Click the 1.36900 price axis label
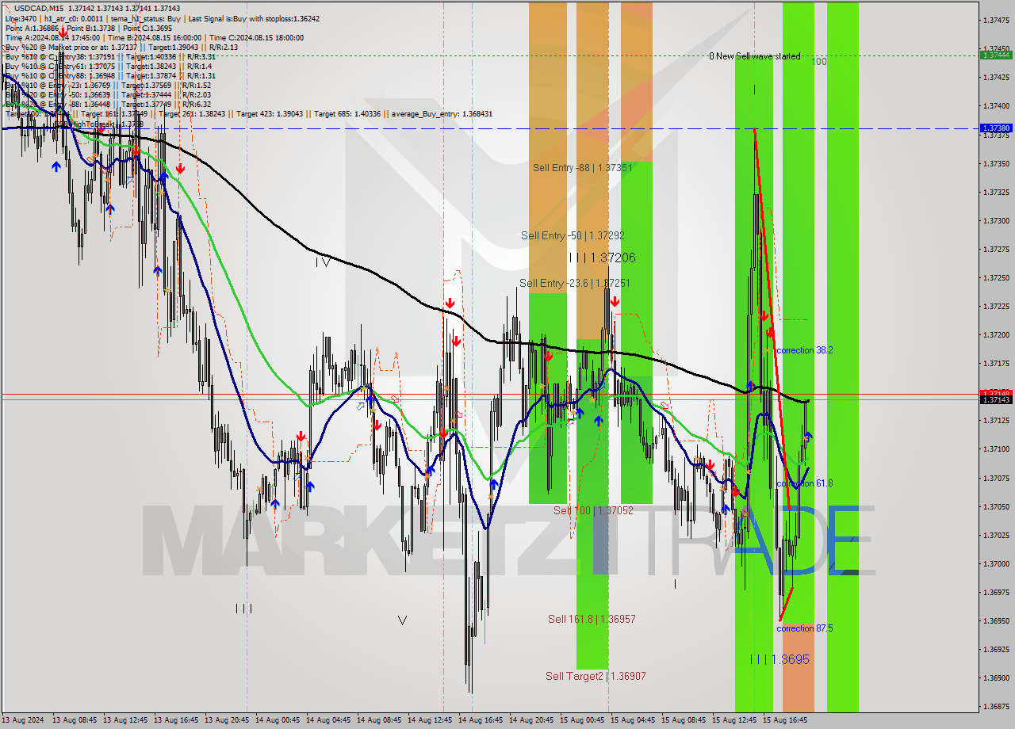This screenshot has width=1015, height=729. (997, 677)
